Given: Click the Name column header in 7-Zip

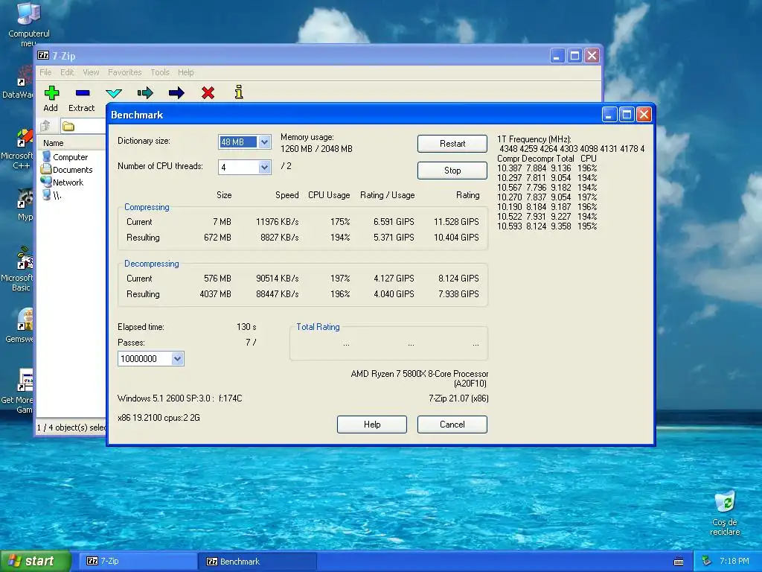Looking at the screenshot, I should (x=71, y=143).
